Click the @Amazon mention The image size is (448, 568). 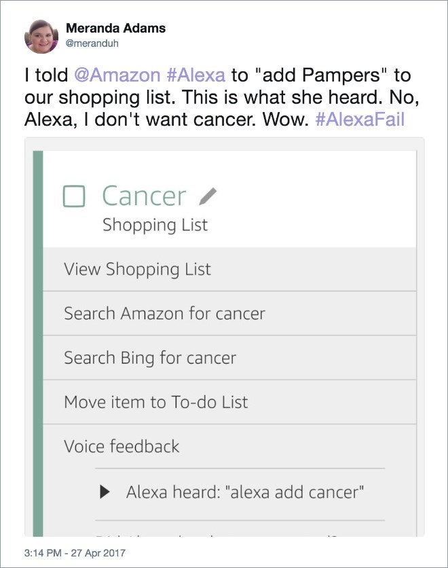point(117,75)
